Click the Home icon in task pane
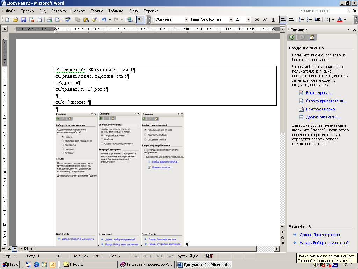The width and height of the screenshot is (358, 269). pyautogui.click(x=312, y=37)
